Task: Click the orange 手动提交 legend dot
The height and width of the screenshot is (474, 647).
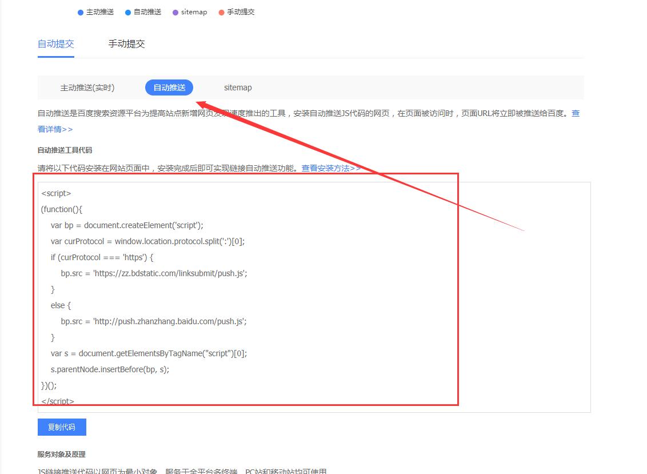Action: pos(221,12)
